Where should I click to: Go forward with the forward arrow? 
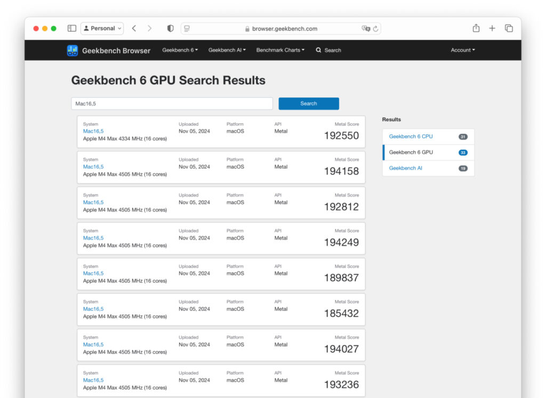[149, 28]
